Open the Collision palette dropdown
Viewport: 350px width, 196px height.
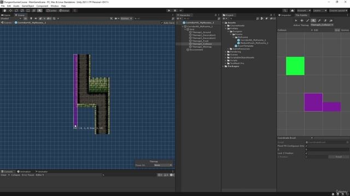[x=295, y=30]
